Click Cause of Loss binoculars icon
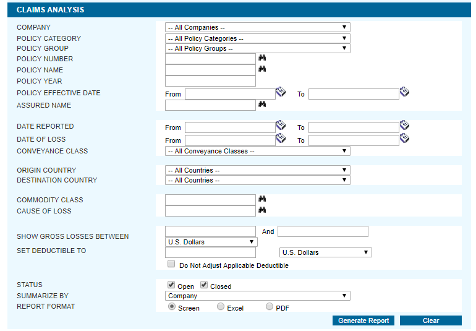Screen dimensions: 476x331 pyautogui.click(x=262, y=210)
